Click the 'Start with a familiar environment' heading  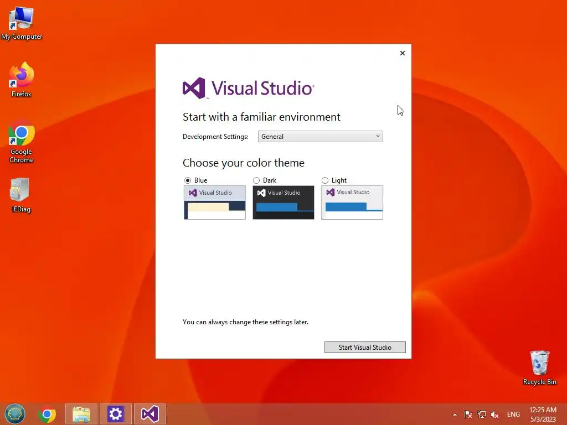coord(261,117)
